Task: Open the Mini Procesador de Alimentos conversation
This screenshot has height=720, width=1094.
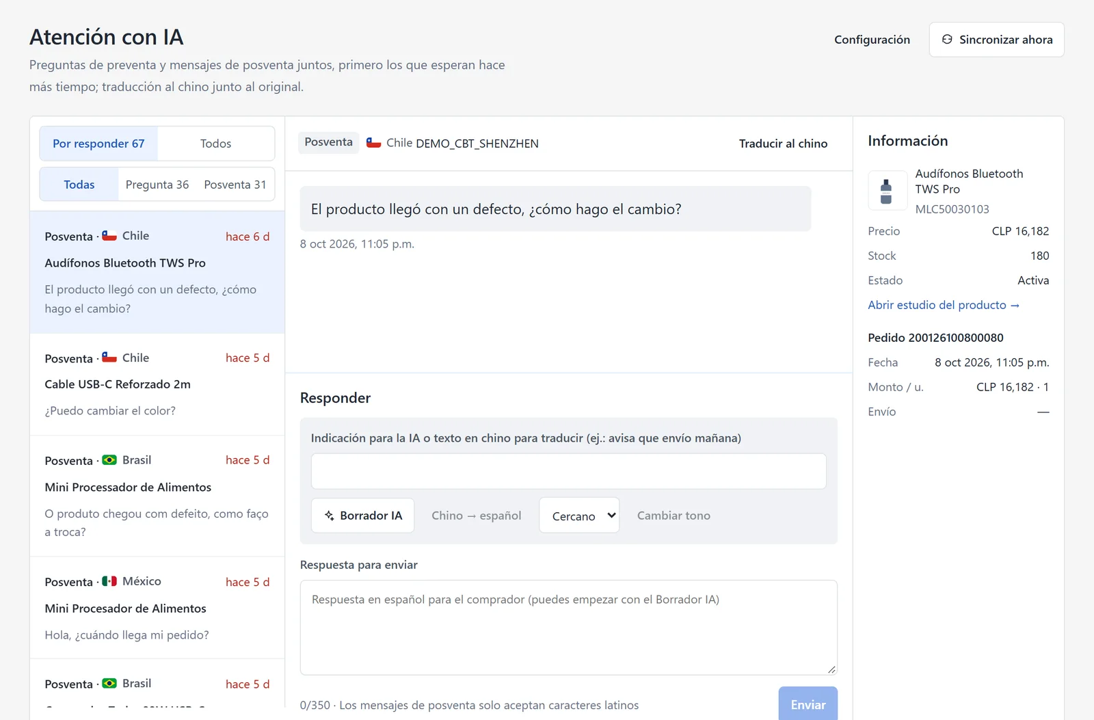Action: (157, 608)
